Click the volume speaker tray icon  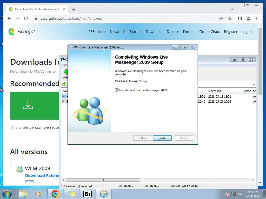click(240, 194)
